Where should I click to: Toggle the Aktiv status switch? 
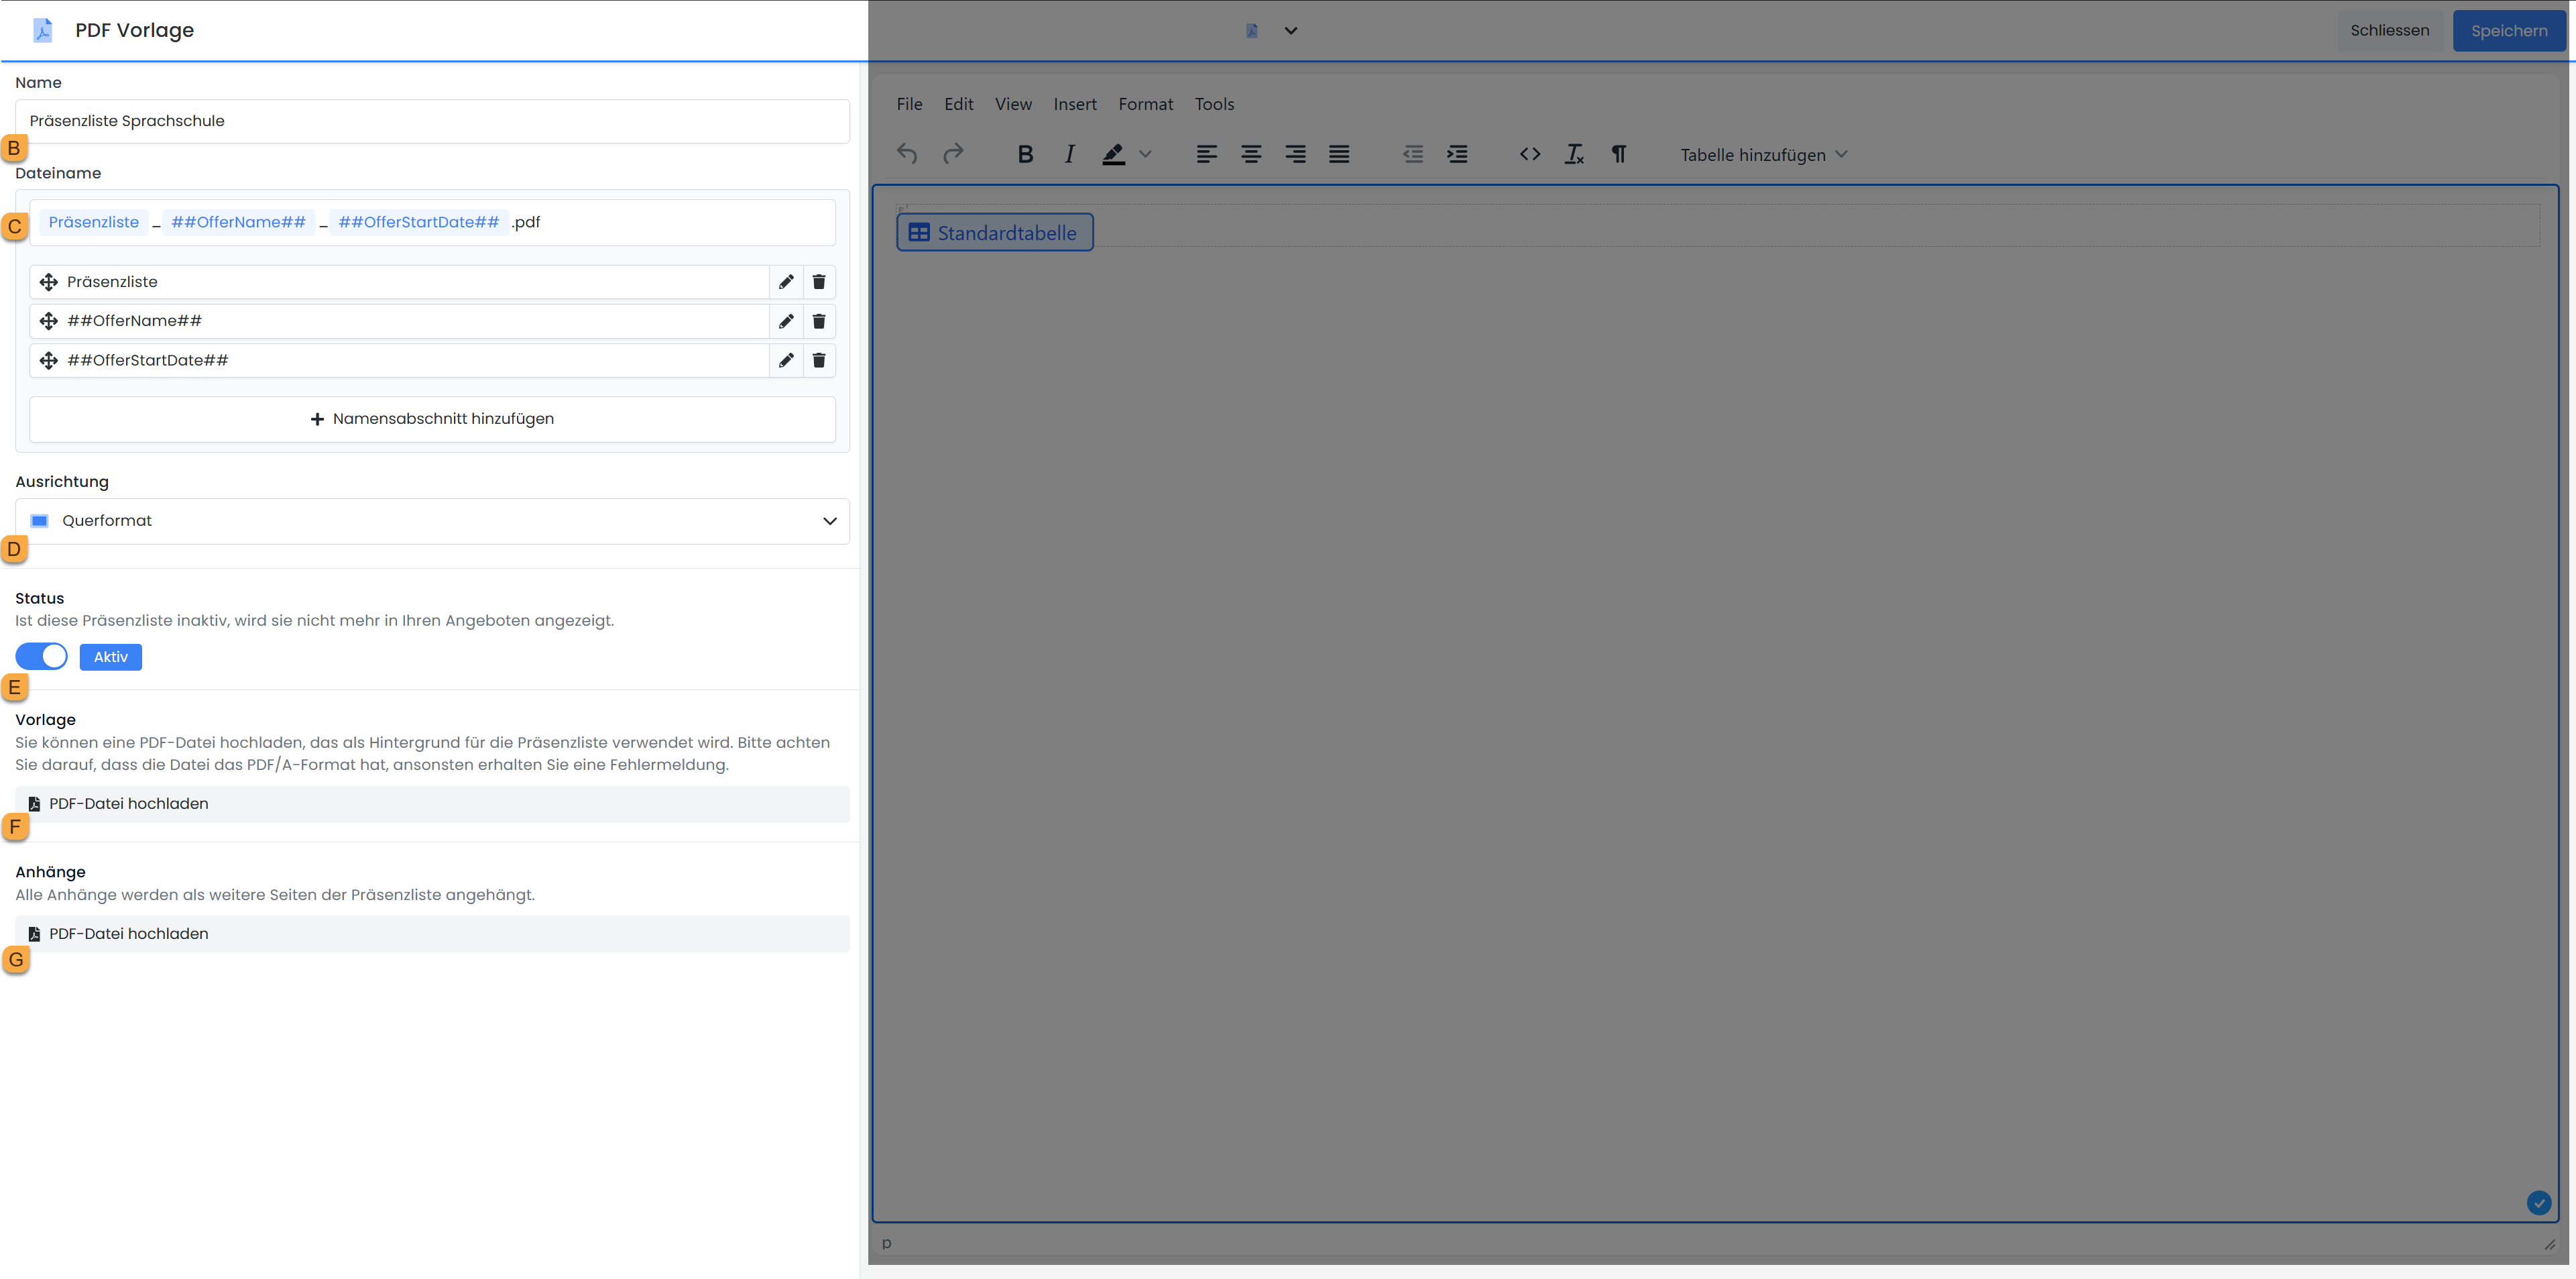click(42, 656)
